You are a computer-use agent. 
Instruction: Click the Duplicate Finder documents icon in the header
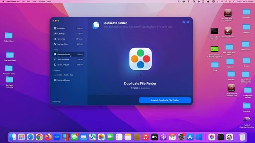pyautogui.click(x=96, y=25)
